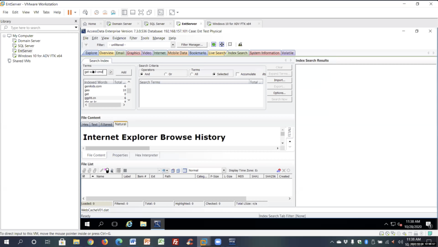
Task: Enter VMware full screen mode
Action: [141, 12]
